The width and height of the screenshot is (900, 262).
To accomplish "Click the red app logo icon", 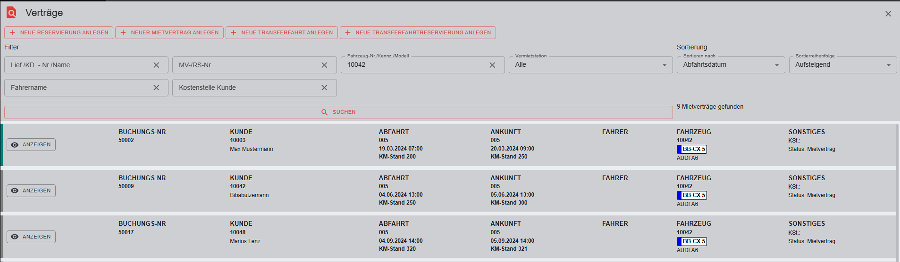I will pos(11,13).
